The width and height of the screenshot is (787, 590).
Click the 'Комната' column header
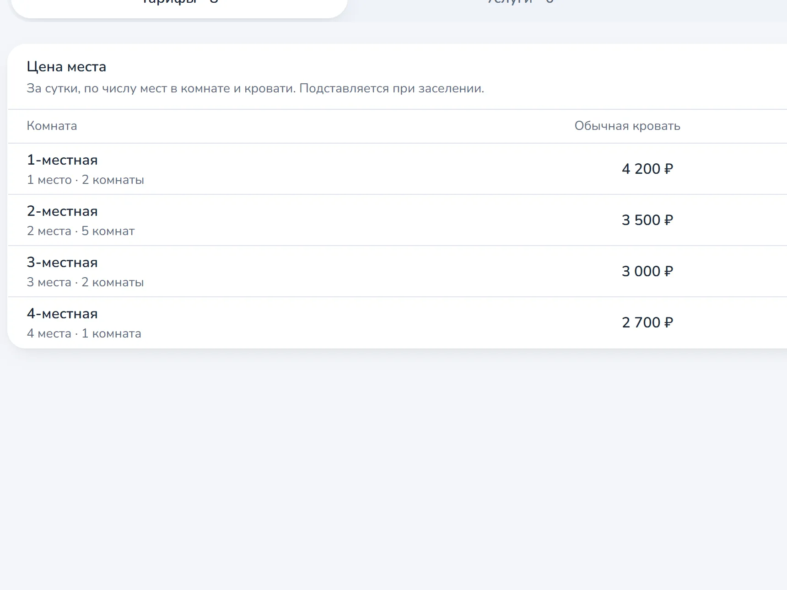pyautogui.click(x=52, y=126)
